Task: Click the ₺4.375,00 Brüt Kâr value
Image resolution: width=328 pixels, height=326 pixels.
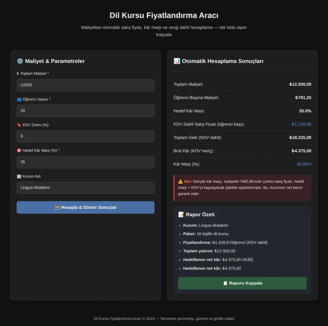Action: (x=301, y=151)
